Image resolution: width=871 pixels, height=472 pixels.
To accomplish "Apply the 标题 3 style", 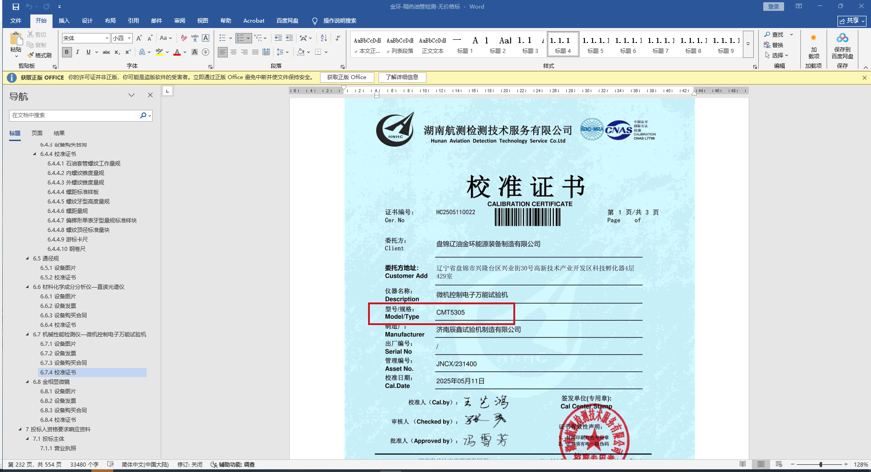I will click(x=530, y=44).
